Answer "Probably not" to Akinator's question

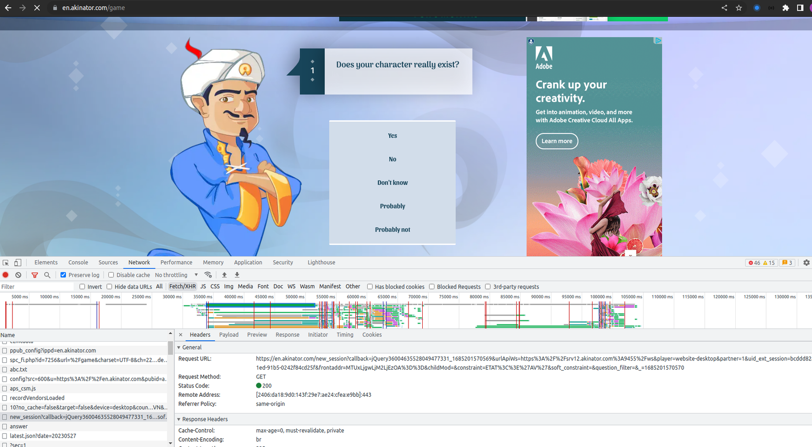392,230
